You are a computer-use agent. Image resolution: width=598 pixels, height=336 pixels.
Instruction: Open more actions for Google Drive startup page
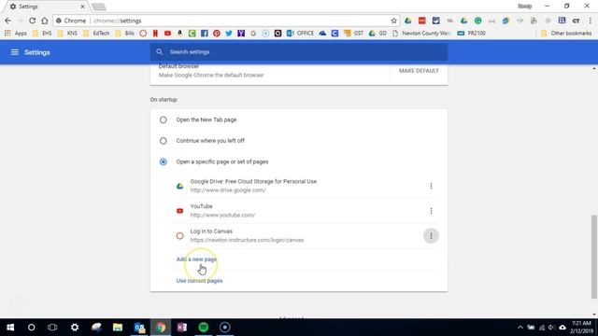tap(431, 186)
